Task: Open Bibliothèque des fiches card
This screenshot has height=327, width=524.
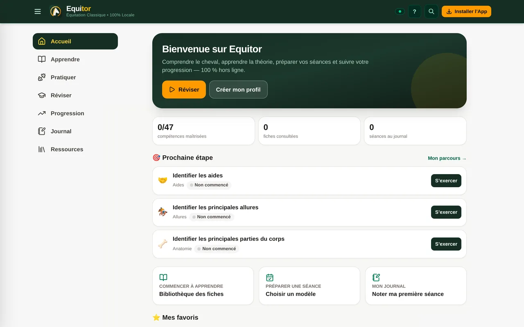Action: 203,286
